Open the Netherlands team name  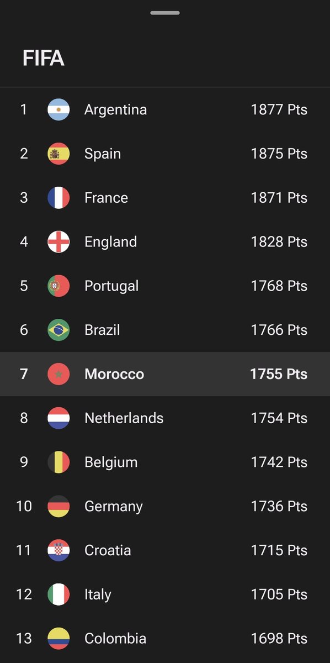click(124, 418)
